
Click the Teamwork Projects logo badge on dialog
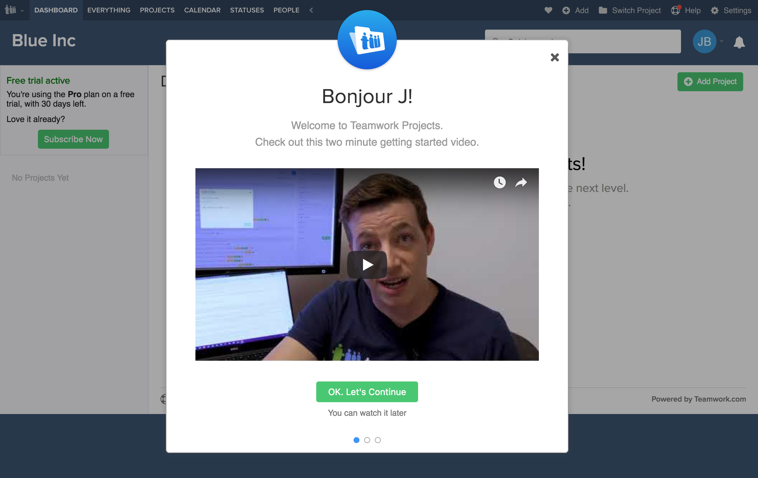pyautogui.click(x=367, y=40)
